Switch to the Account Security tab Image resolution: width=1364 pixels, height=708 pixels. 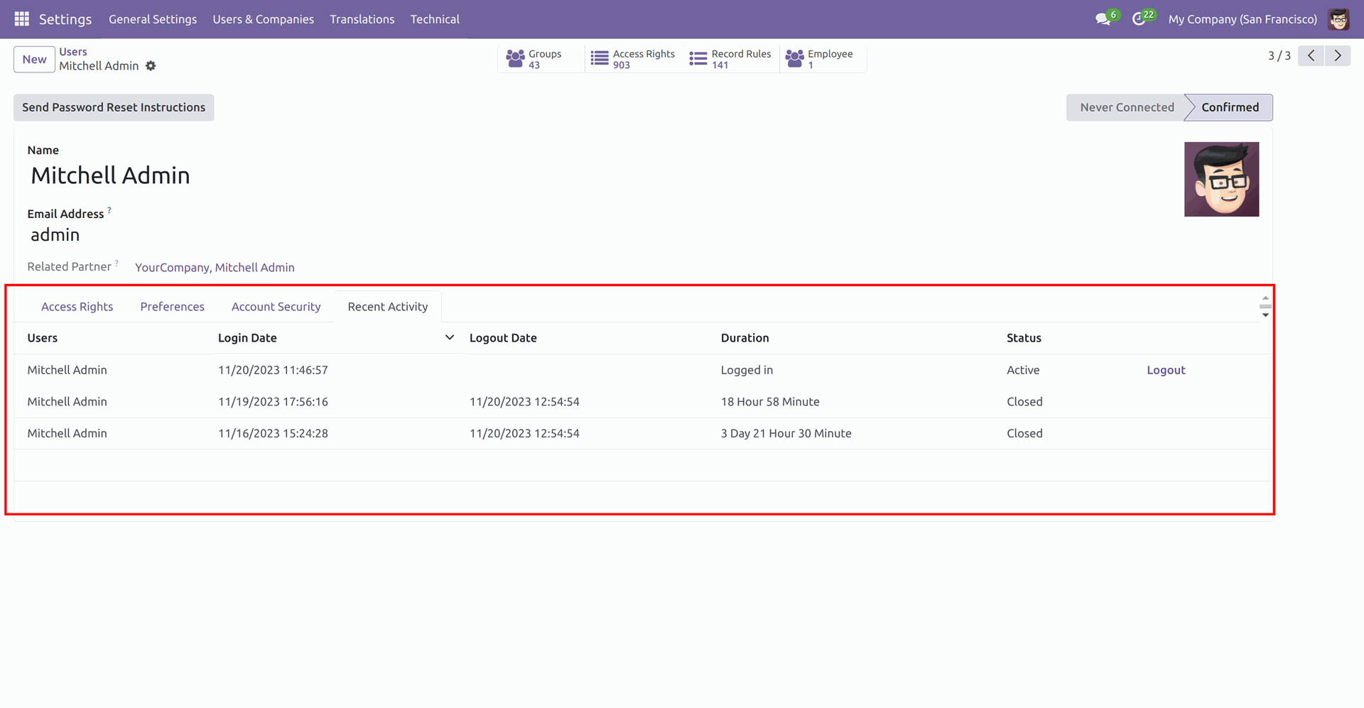click(276, 307)
